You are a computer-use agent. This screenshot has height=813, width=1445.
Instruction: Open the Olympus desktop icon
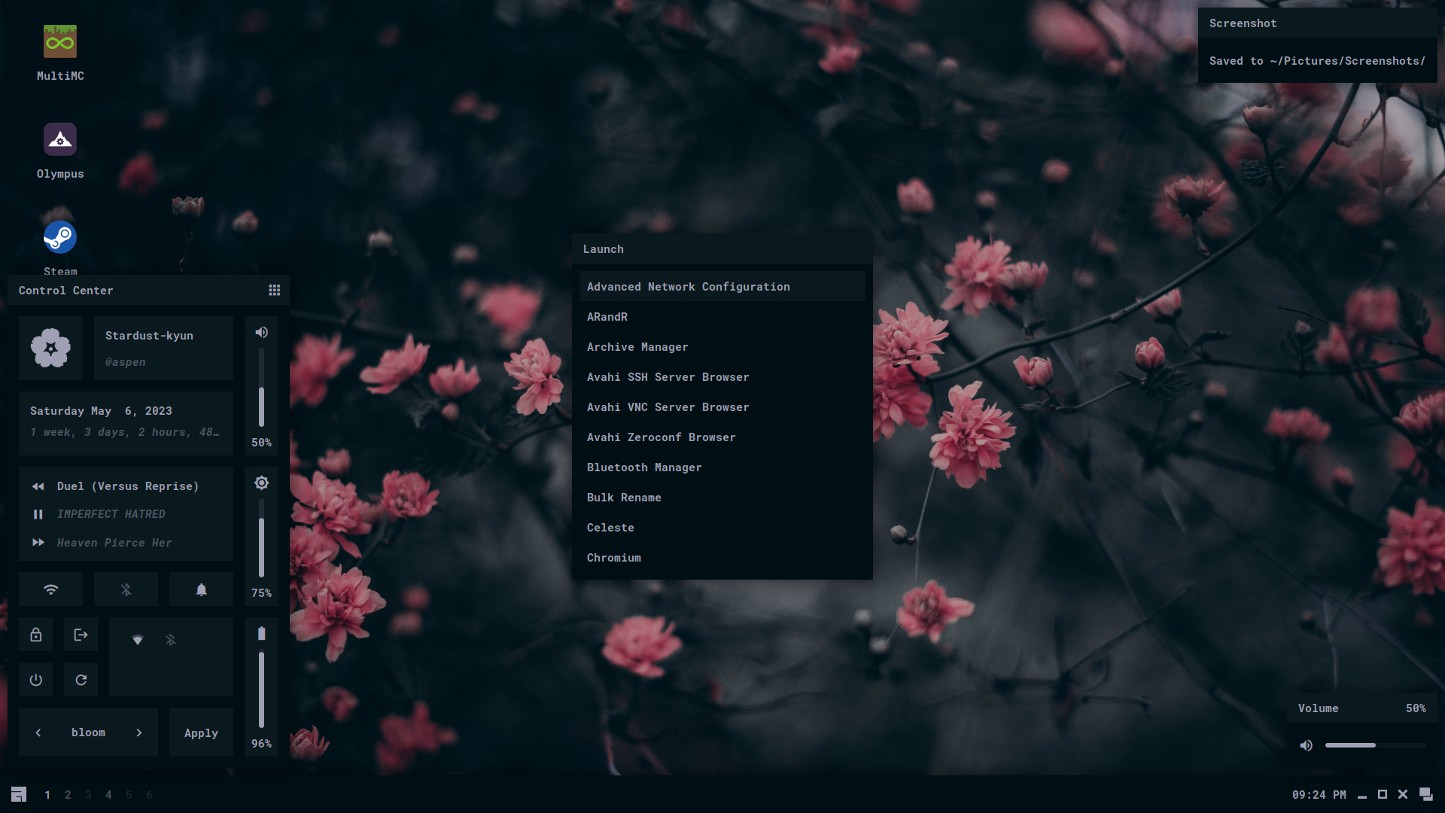(x=59, y=140)
